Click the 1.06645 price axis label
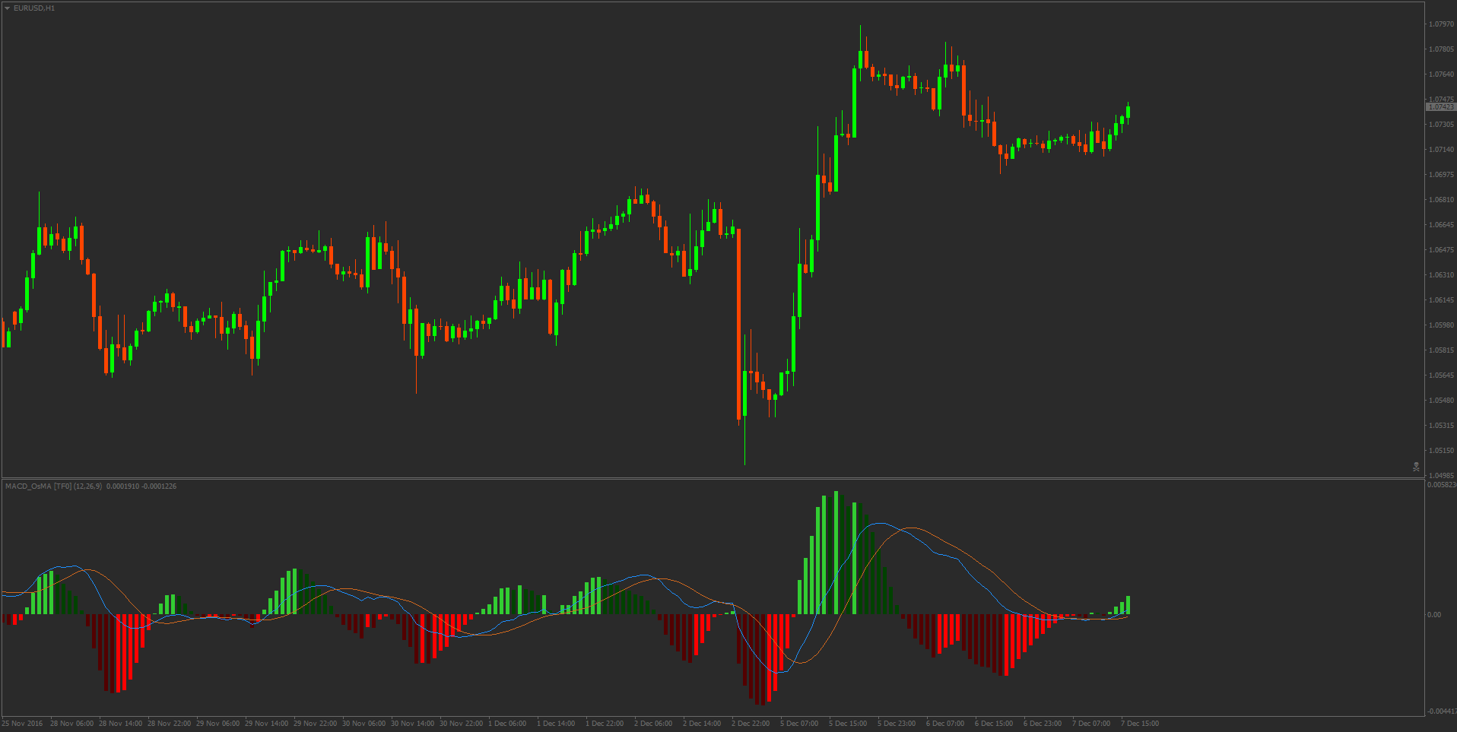 point(1441,225)
